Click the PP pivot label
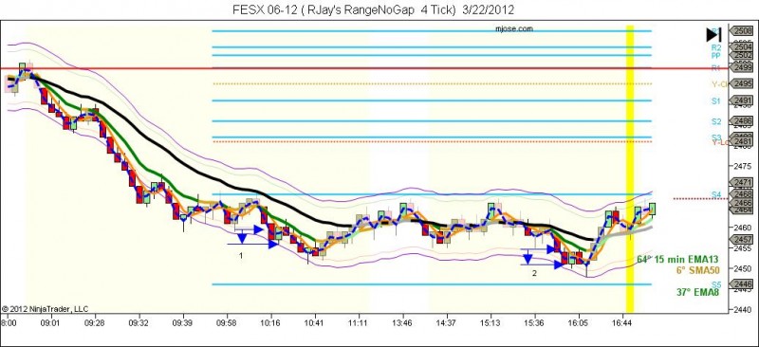The width and height of the screenshot is (759, 347). [716, 55]
